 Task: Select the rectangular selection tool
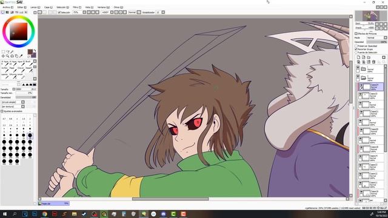(x=3, y=52)
